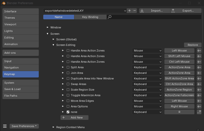Click the Blender logo icon in title bar
The image size is (204, 131).
point(4,3)
